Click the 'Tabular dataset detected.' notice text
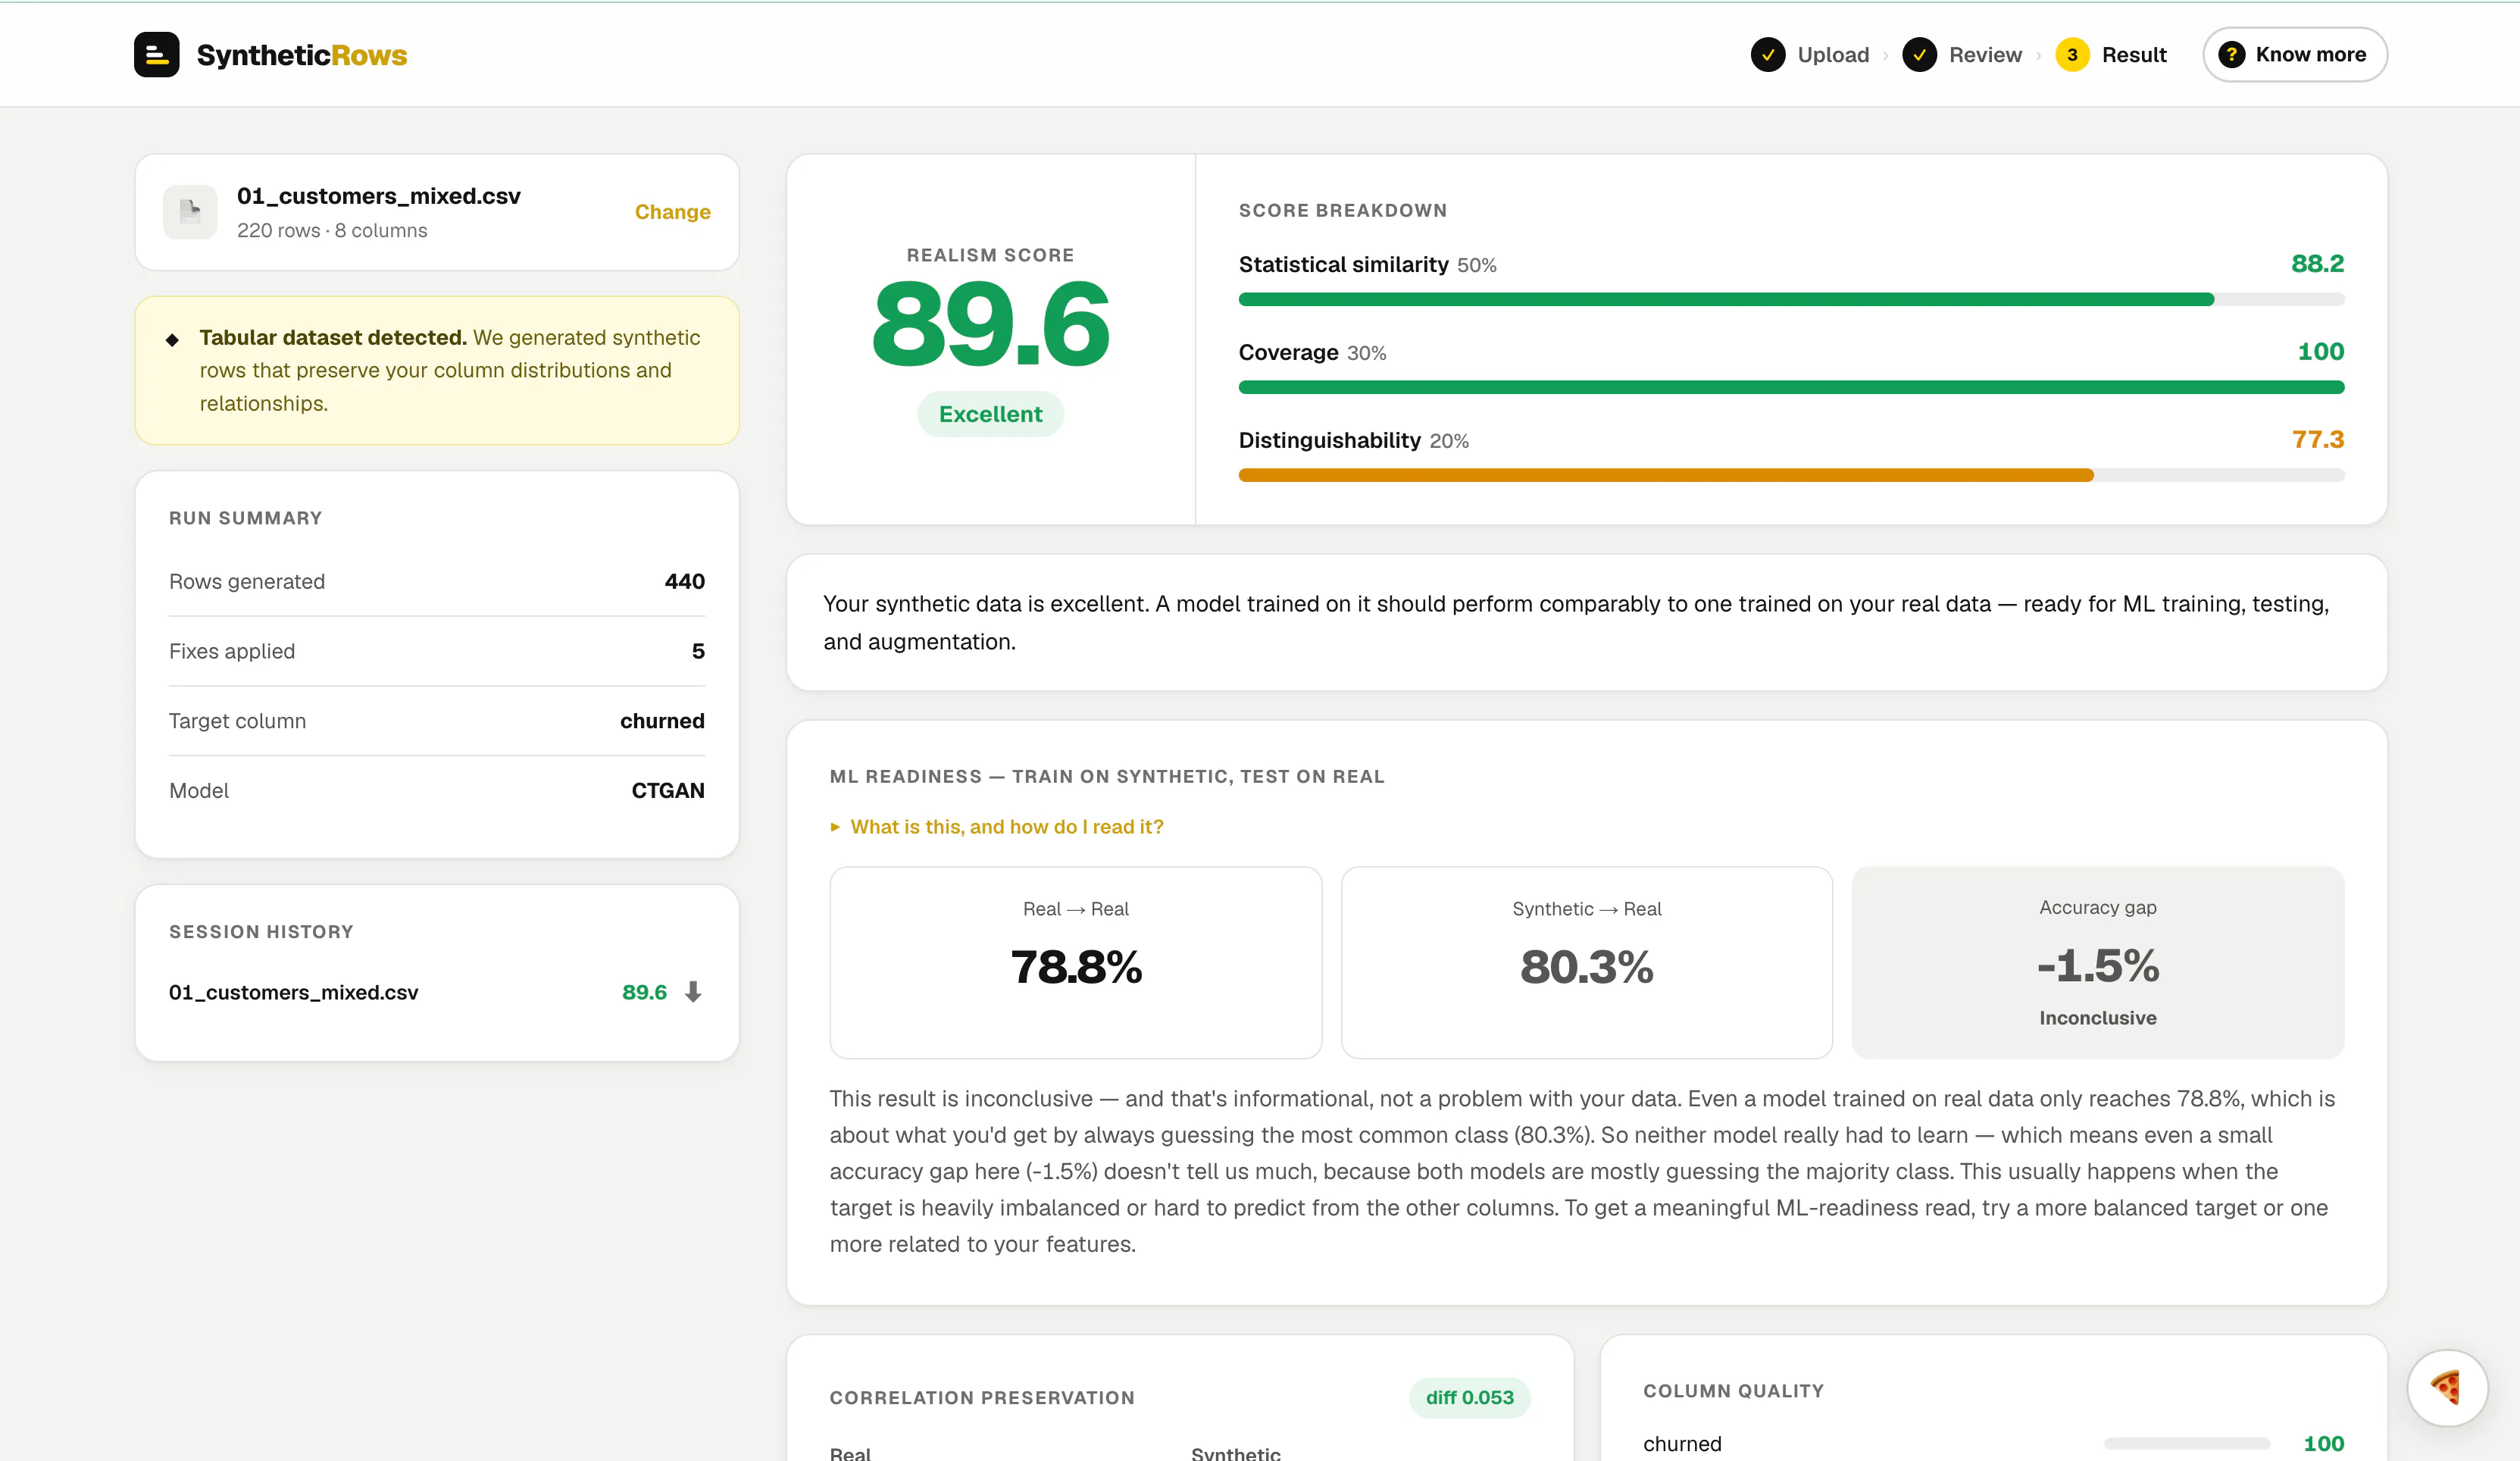The height and width of the screenshot is (1461, 2520). click(x=333, y=337)
